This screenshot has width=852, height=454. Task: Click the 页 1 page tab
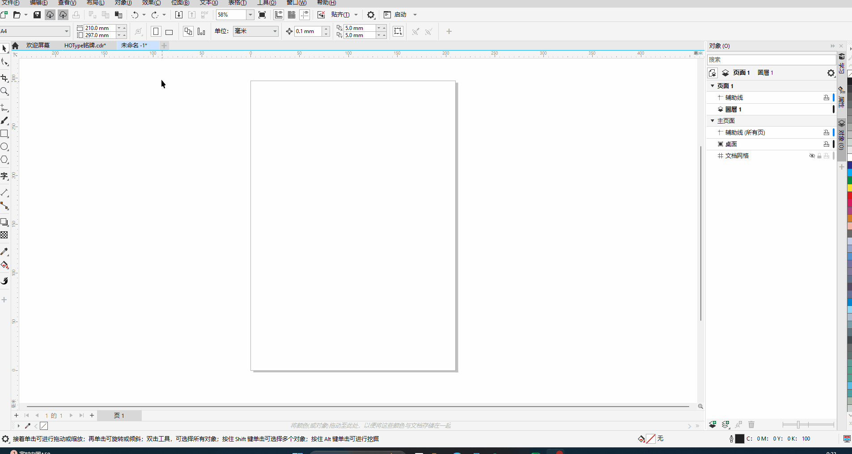click(x=119, y=416)
